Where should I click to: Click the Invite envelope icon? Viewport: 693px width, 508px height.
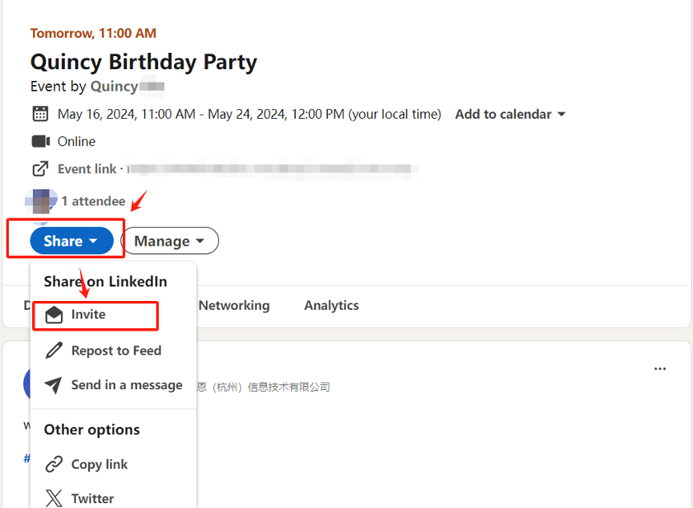click(54, 315)
